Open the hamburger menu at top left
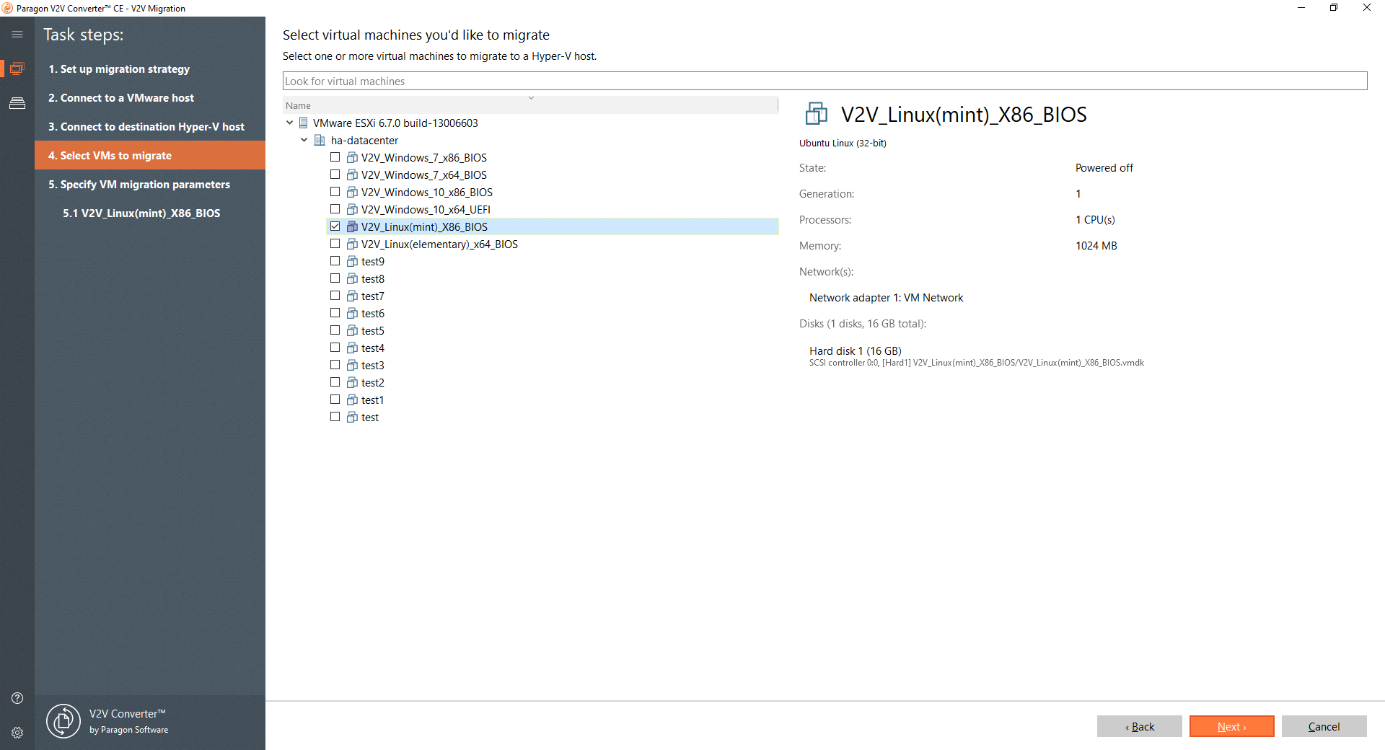The image size is (1385, 750). (x=17, y=34)
